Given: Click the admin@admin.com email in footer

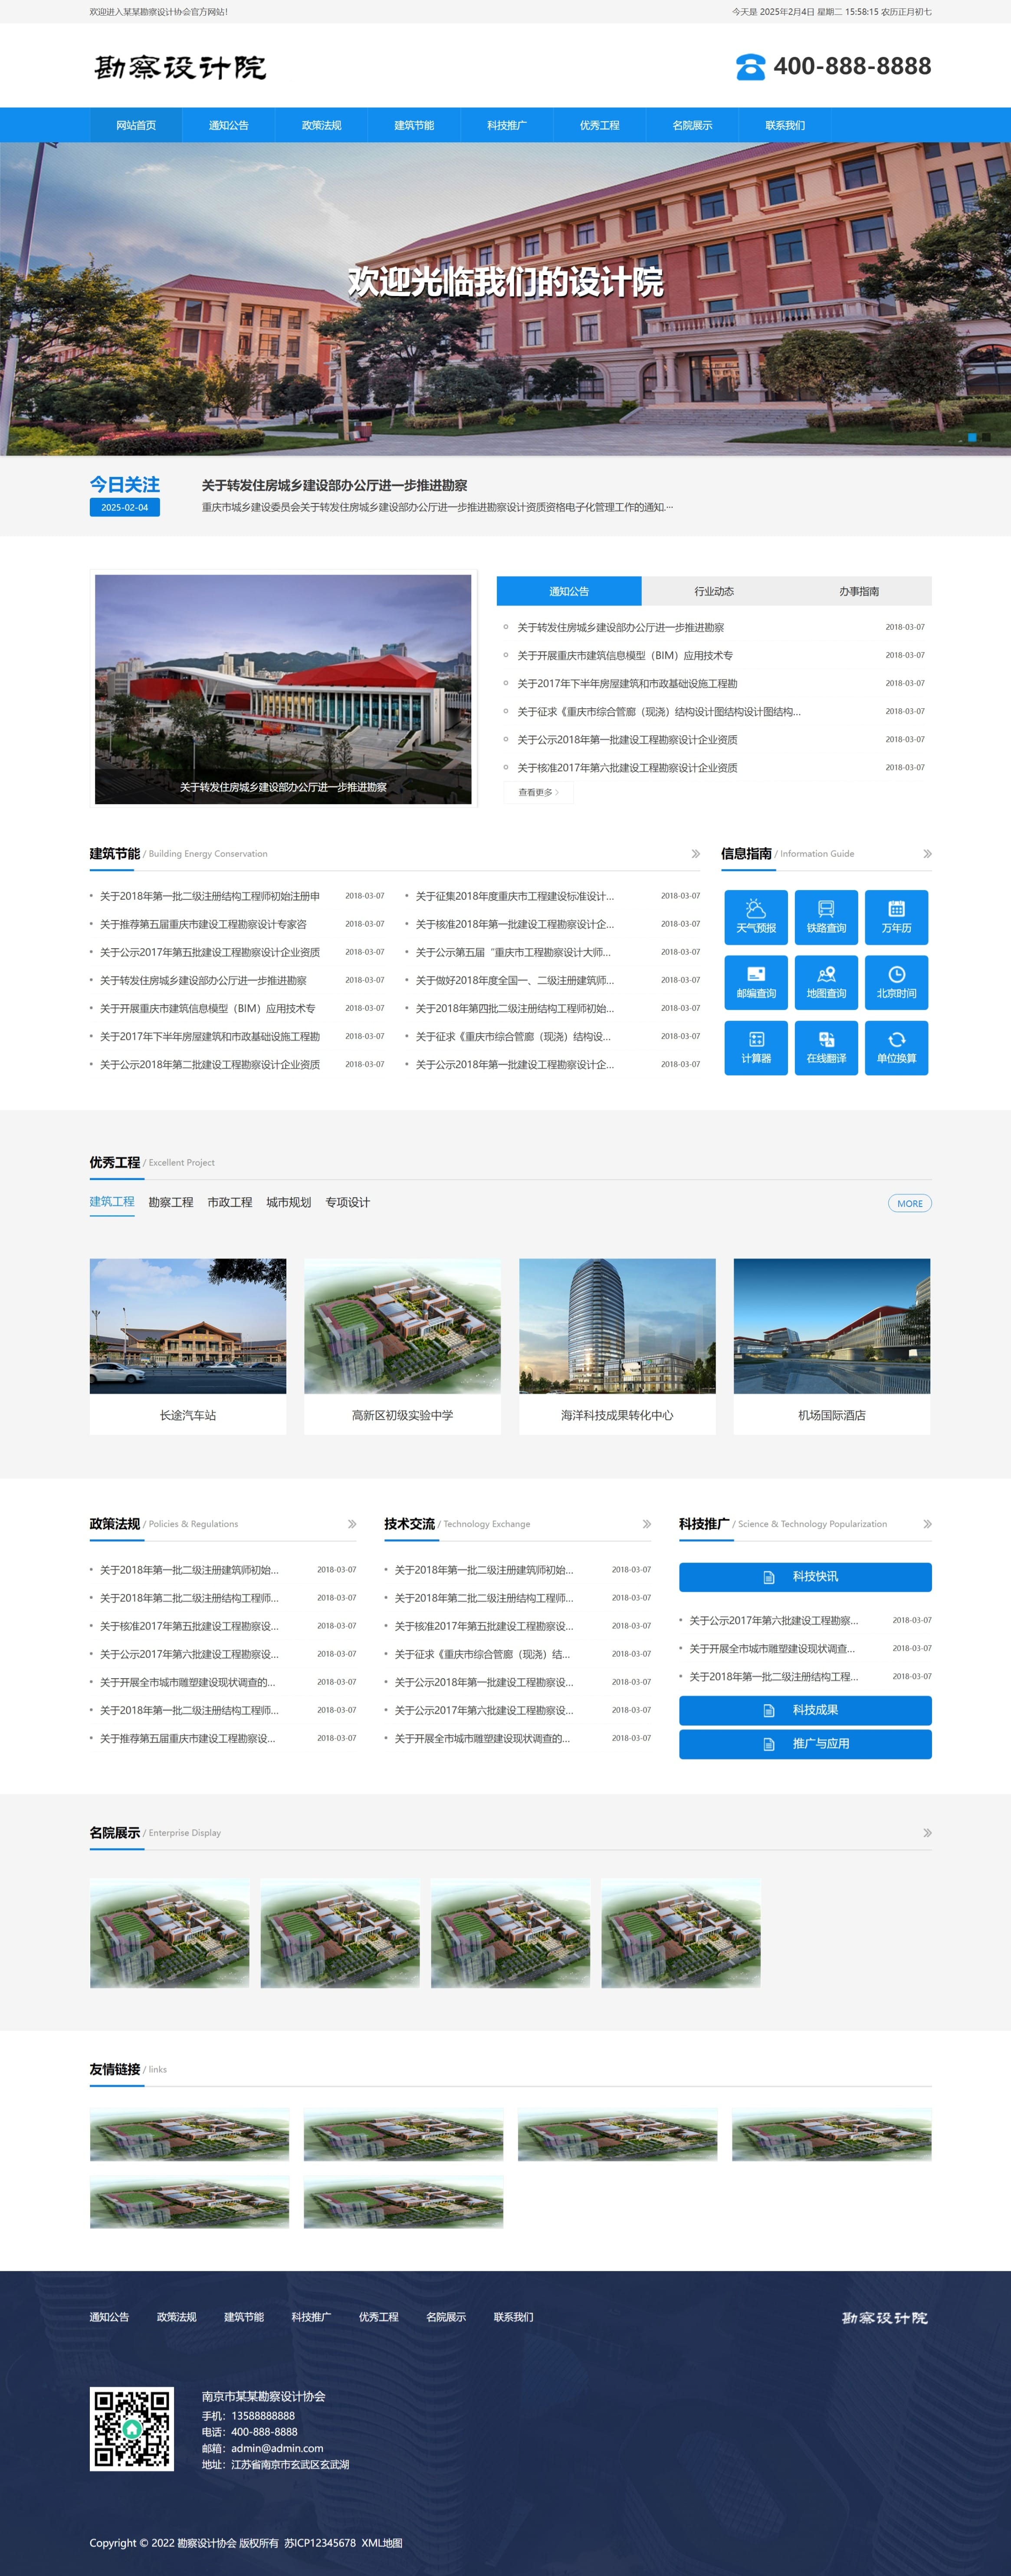Looking at the screenshot, I should 277,2448.
